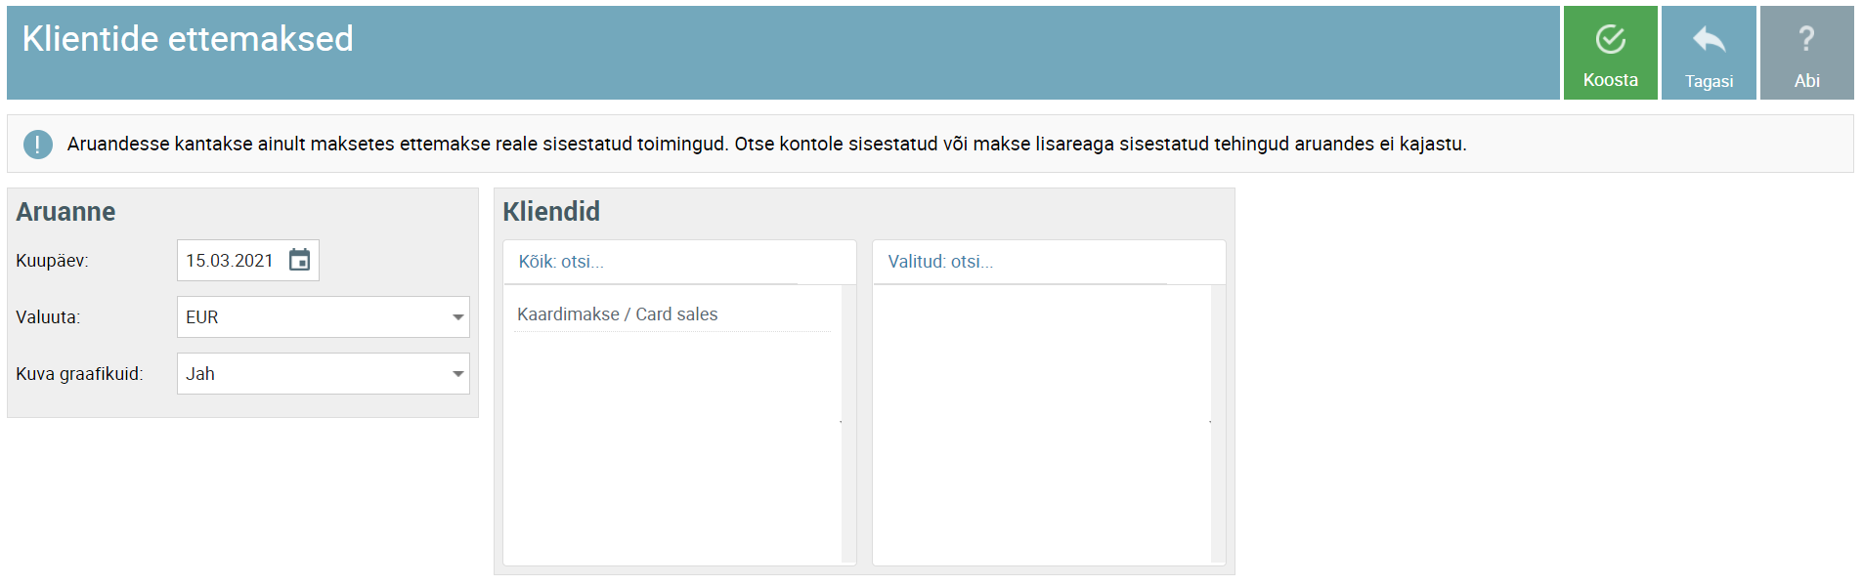Click the Kuva graafikuid dropdown arrow
Screen dimensions: 1863x585
coord(457,374)
